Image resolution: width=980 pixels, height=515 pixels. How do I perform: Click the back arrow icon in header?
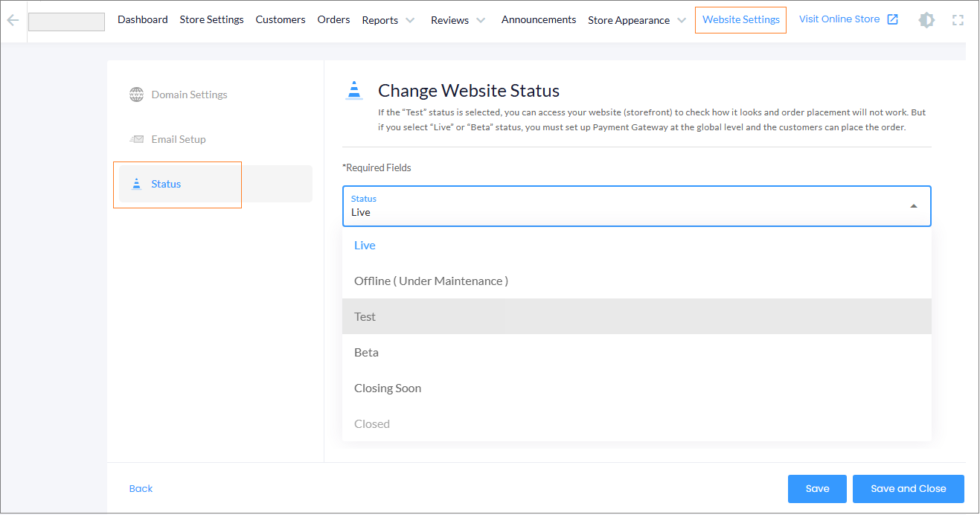pyautogui.click(x=13, y=20)
